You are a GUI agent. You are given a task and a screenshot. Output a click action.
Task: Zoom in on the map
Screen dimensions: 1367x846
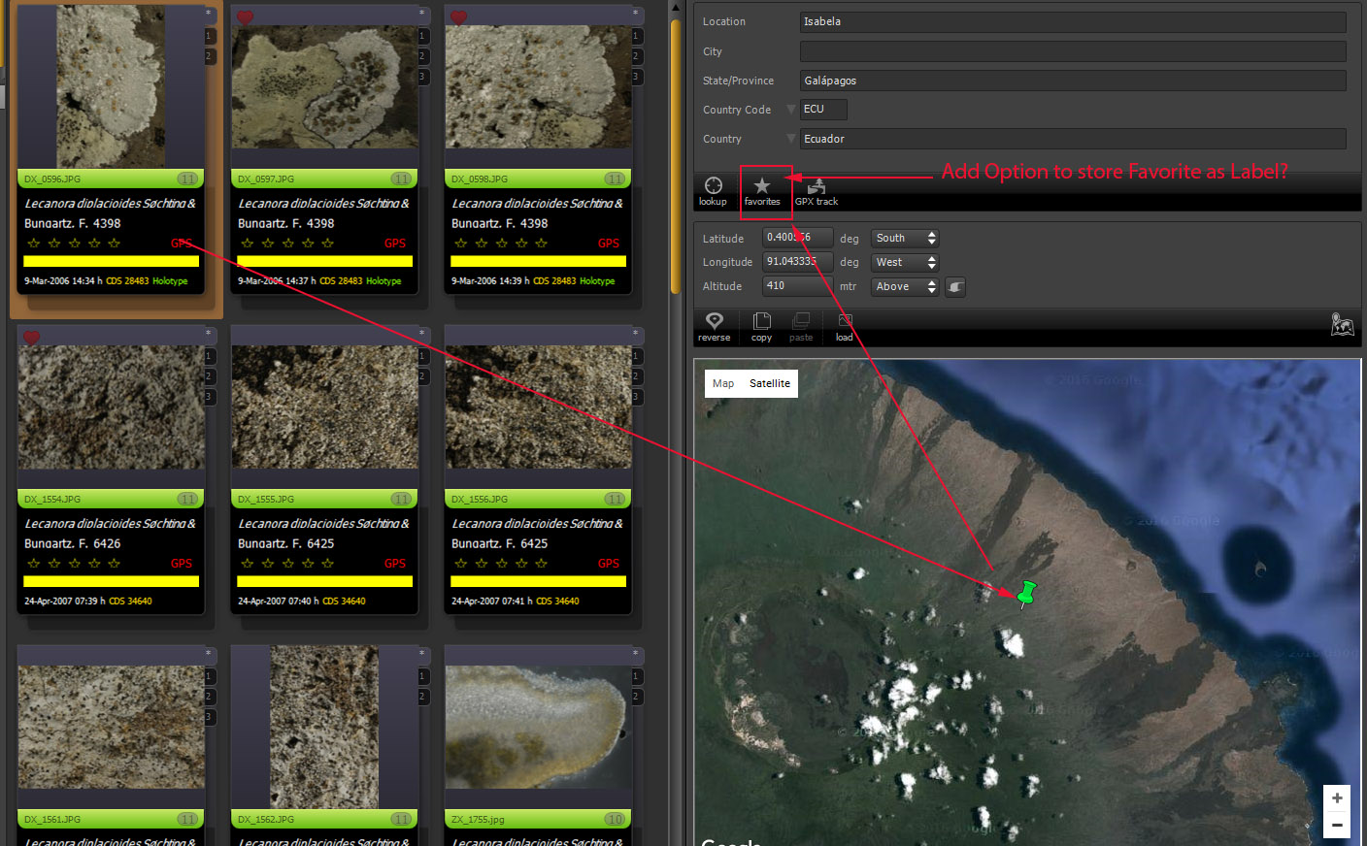(x=1337, y=798)
